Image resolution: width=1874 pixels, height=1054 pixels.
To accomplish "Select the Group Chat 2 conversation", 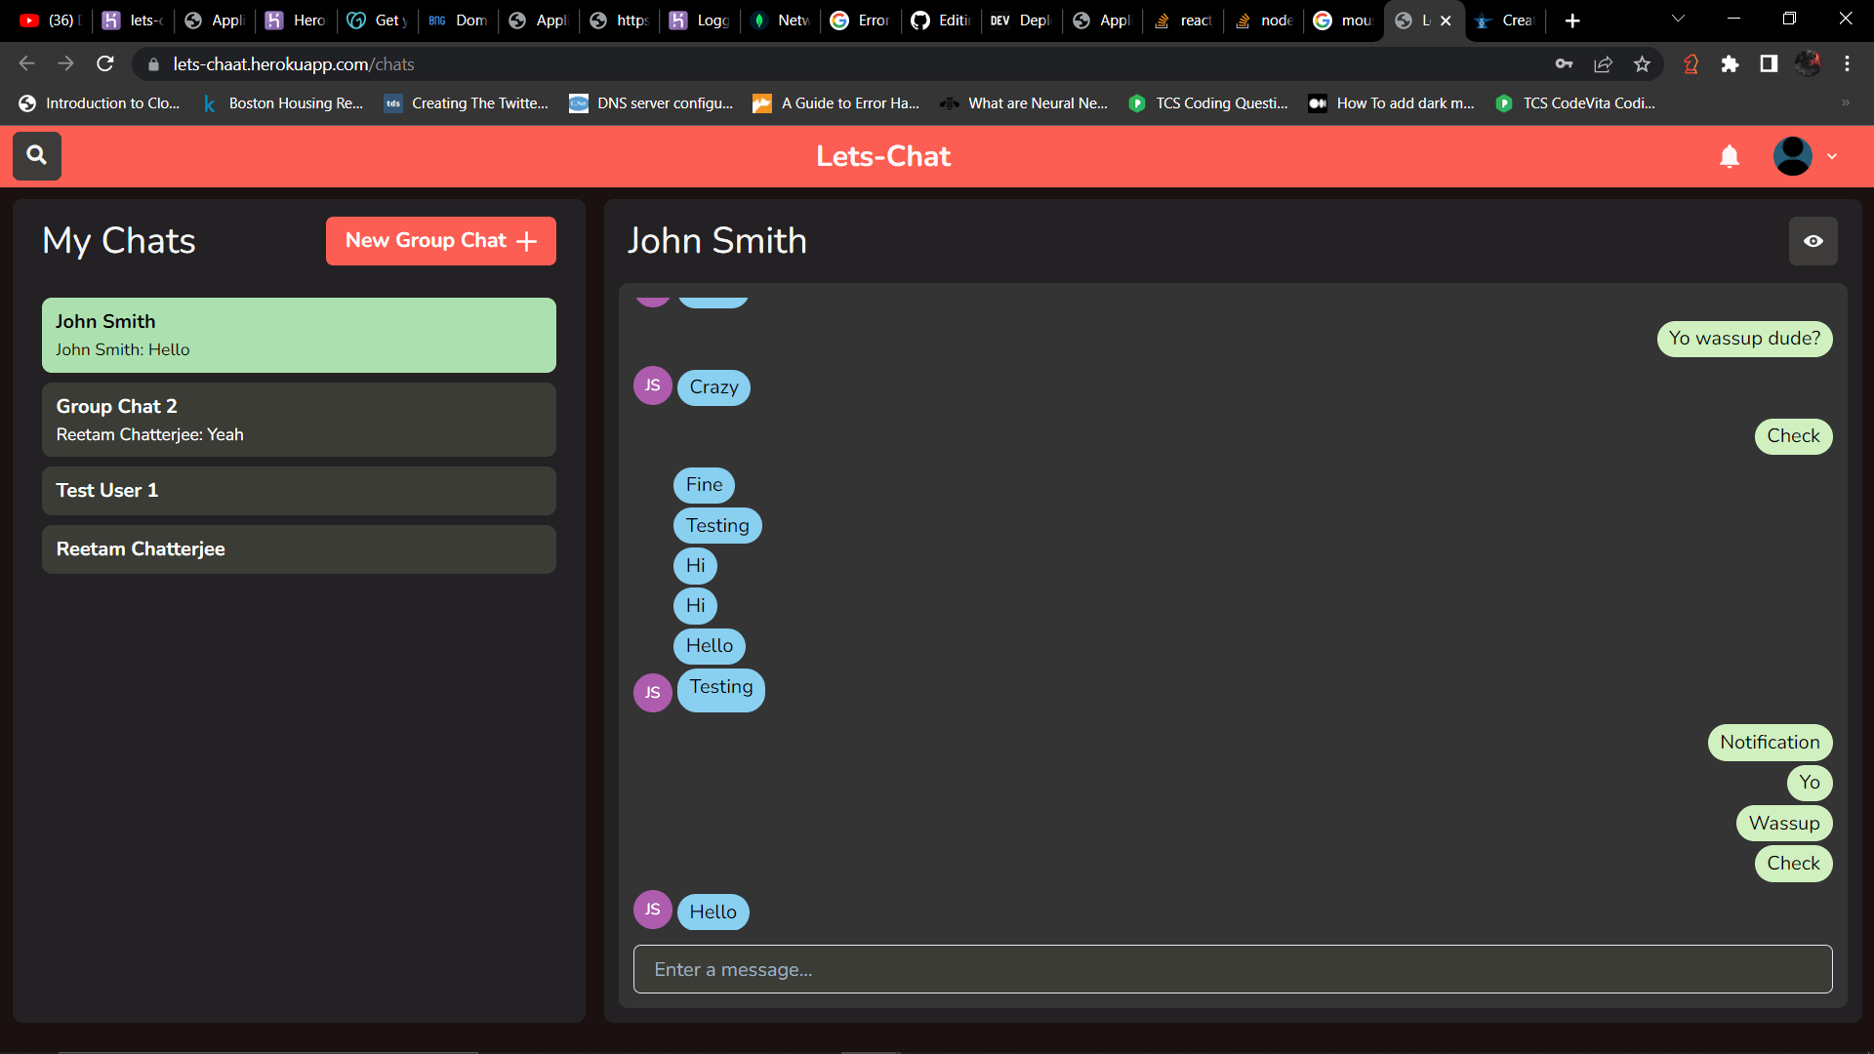I will point(299,420).
